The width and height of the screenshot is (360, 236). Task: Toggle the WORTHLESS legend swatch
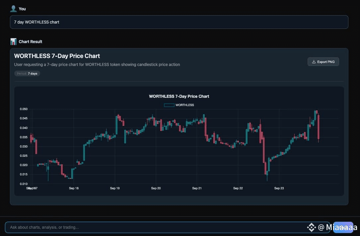click(x=169, y=105)
